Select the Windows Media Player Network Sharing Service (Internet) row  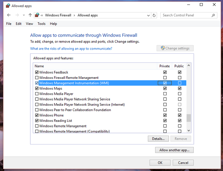point(110,104)
